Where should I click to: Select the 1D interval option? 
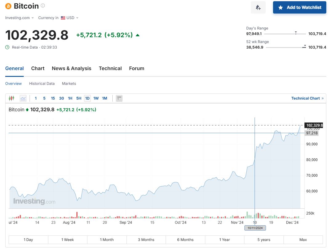(x=87, y=98)
